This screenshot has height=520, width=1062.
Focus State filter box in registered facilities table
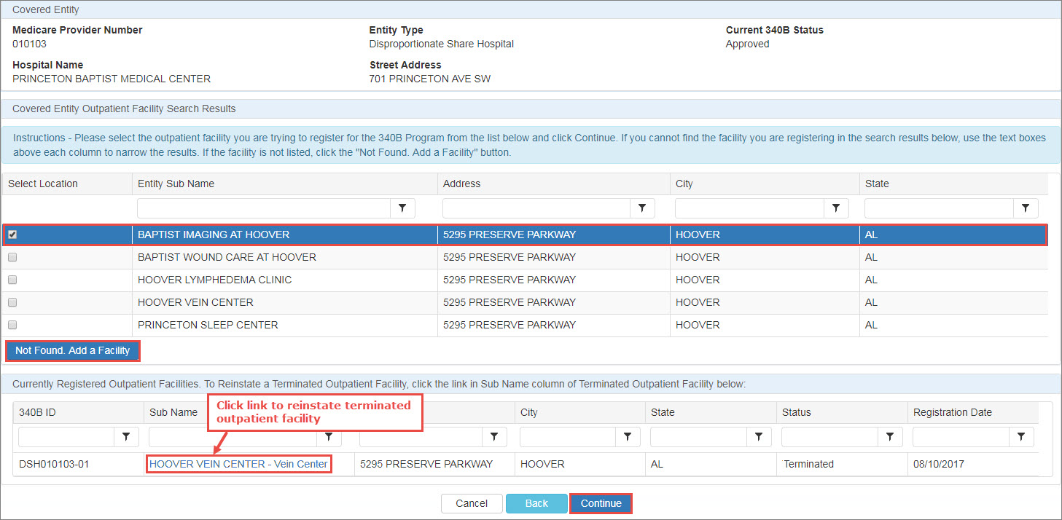point(698,436)
